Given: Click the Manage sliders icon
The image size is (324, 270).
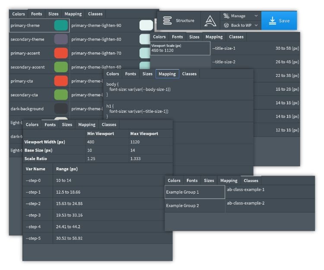Looking at the screenshot, I should (226, 16).
